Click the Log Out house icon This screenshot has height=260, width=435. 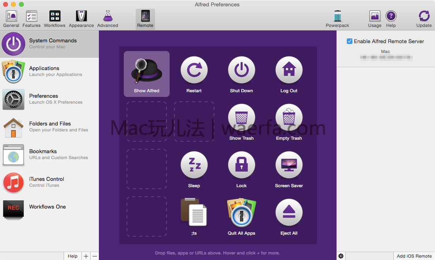(289, 70)
